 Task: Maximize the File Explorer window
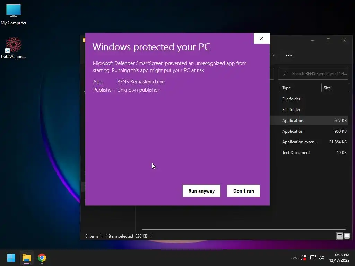[x=328, y=40]
